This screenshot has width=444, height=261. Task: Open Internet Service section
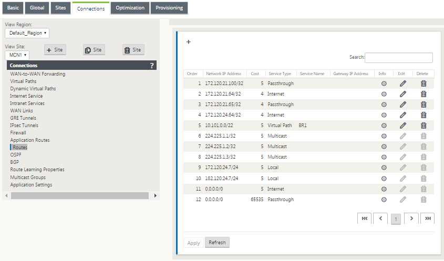[x=26, y=96]
